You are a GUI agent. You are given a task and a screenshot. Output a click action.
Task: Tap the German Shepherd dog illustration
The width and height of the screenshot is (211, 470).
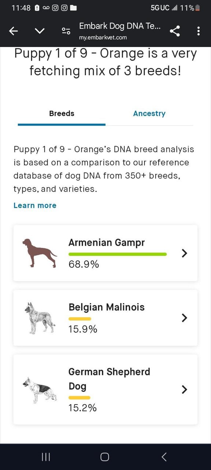pyautogui.click(x=40, y=389)
